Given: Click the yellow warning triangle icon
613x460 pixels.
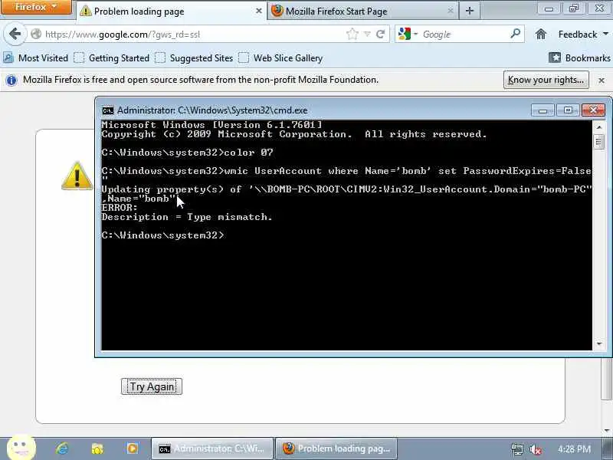Looking at the screenshot, I should coord(77,176).
